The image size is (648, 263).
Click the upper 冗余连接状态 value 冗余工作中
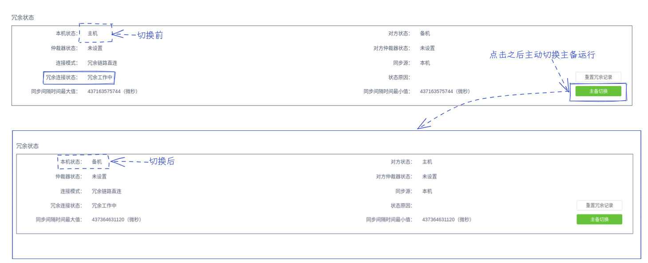[99, 77]
